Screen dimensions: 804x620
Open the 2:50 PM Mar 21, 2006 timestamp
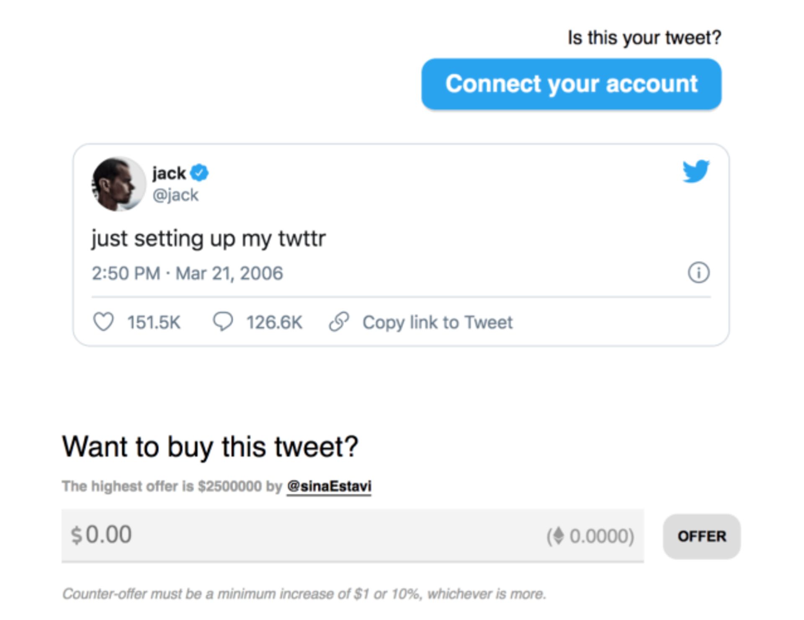pyautogui.click(x=187, y=273)
